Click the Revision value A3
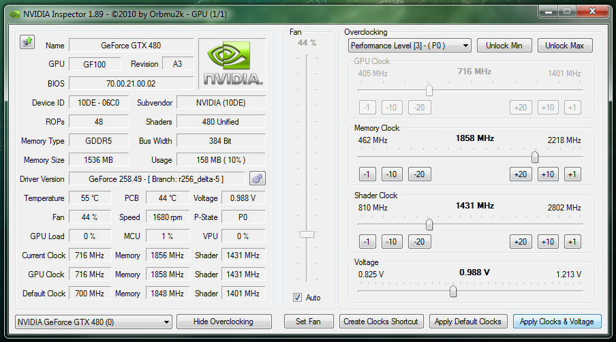 tap(178, 64)
